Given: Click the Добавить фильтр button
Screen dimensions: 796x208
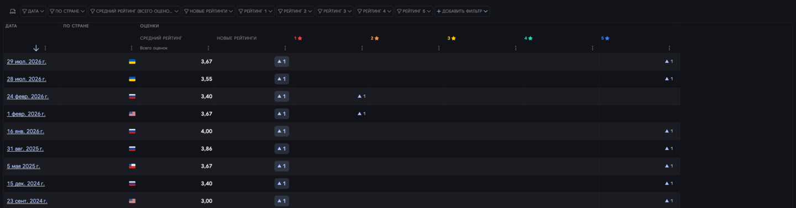Looking at the screenshot, I should click(x=462, y=11).
